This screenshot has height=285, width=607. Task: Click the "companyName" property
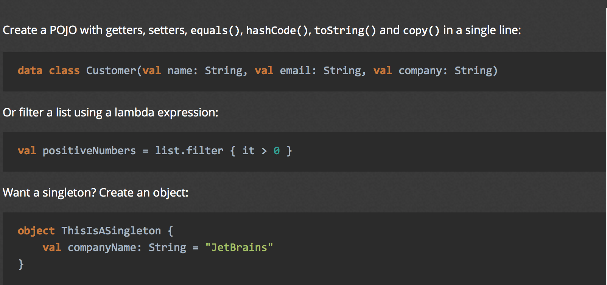point(102,248)
